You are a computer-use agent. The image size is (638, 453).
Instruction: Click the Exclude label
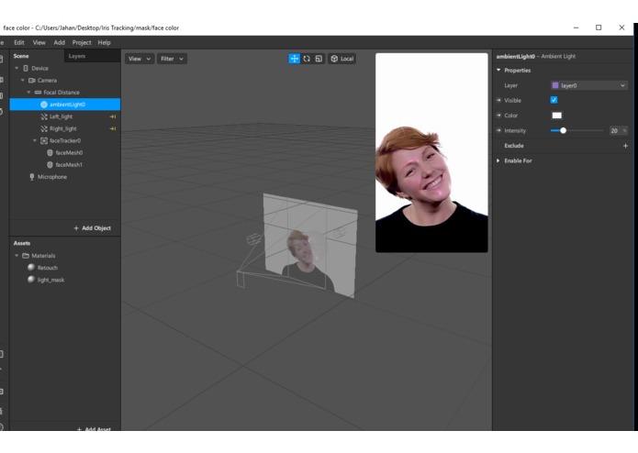click(x=514, y=146)
